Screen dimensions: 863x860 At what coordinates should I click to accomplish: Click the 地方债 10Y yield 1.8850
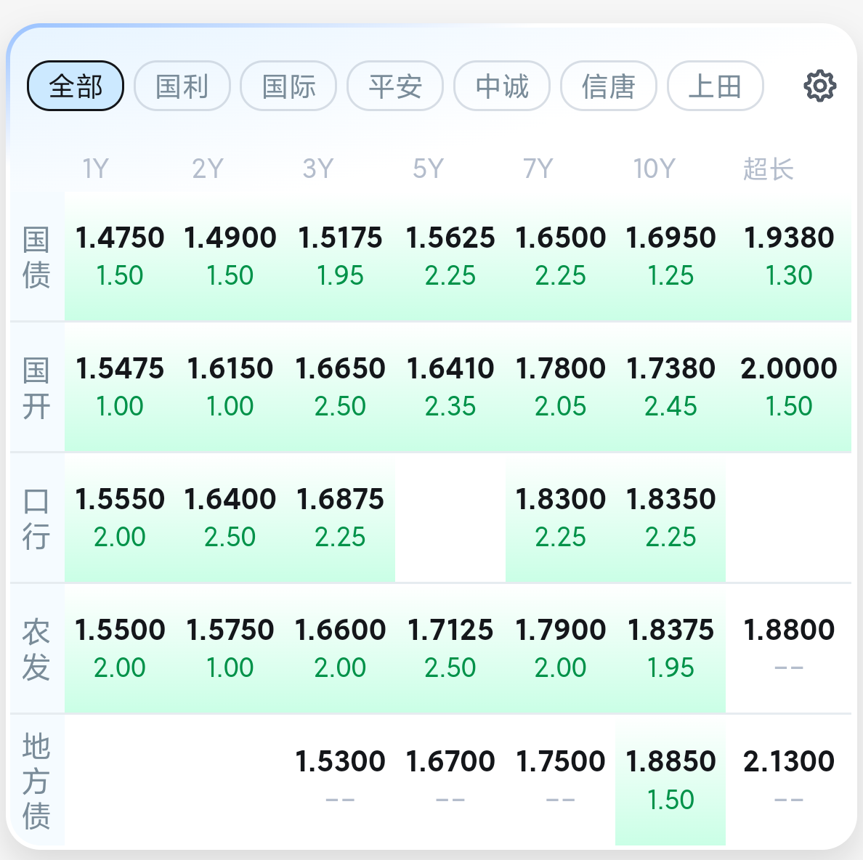pos(670,762)
